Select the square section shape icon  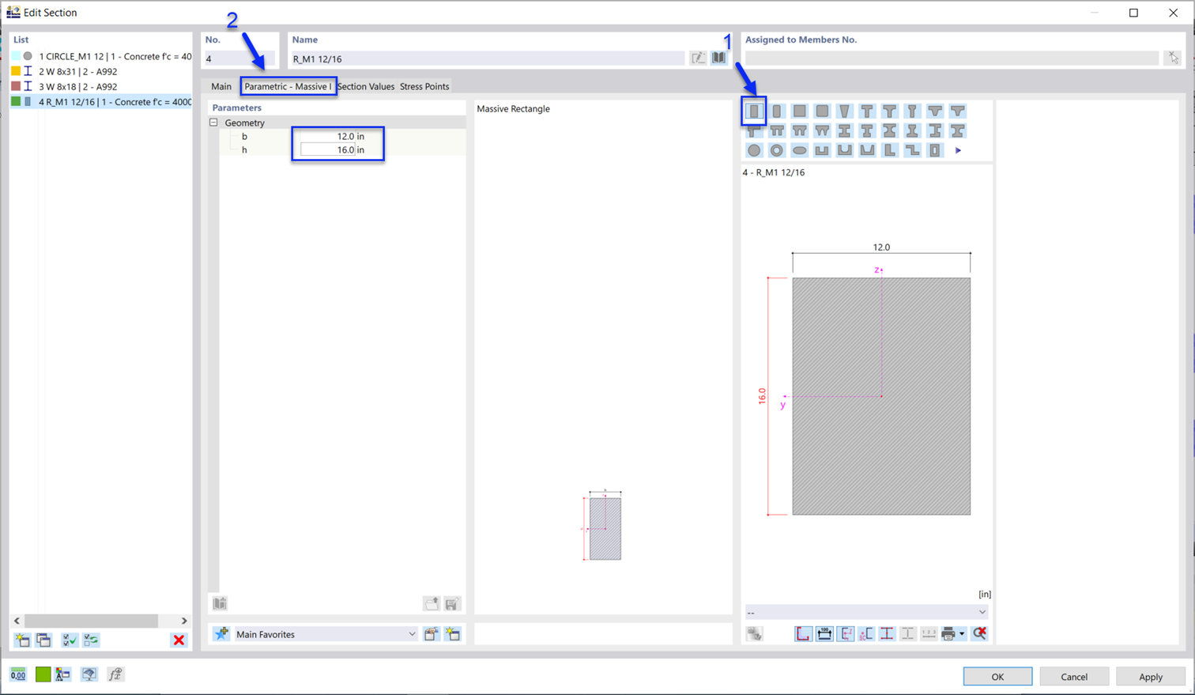pos(800,111)
